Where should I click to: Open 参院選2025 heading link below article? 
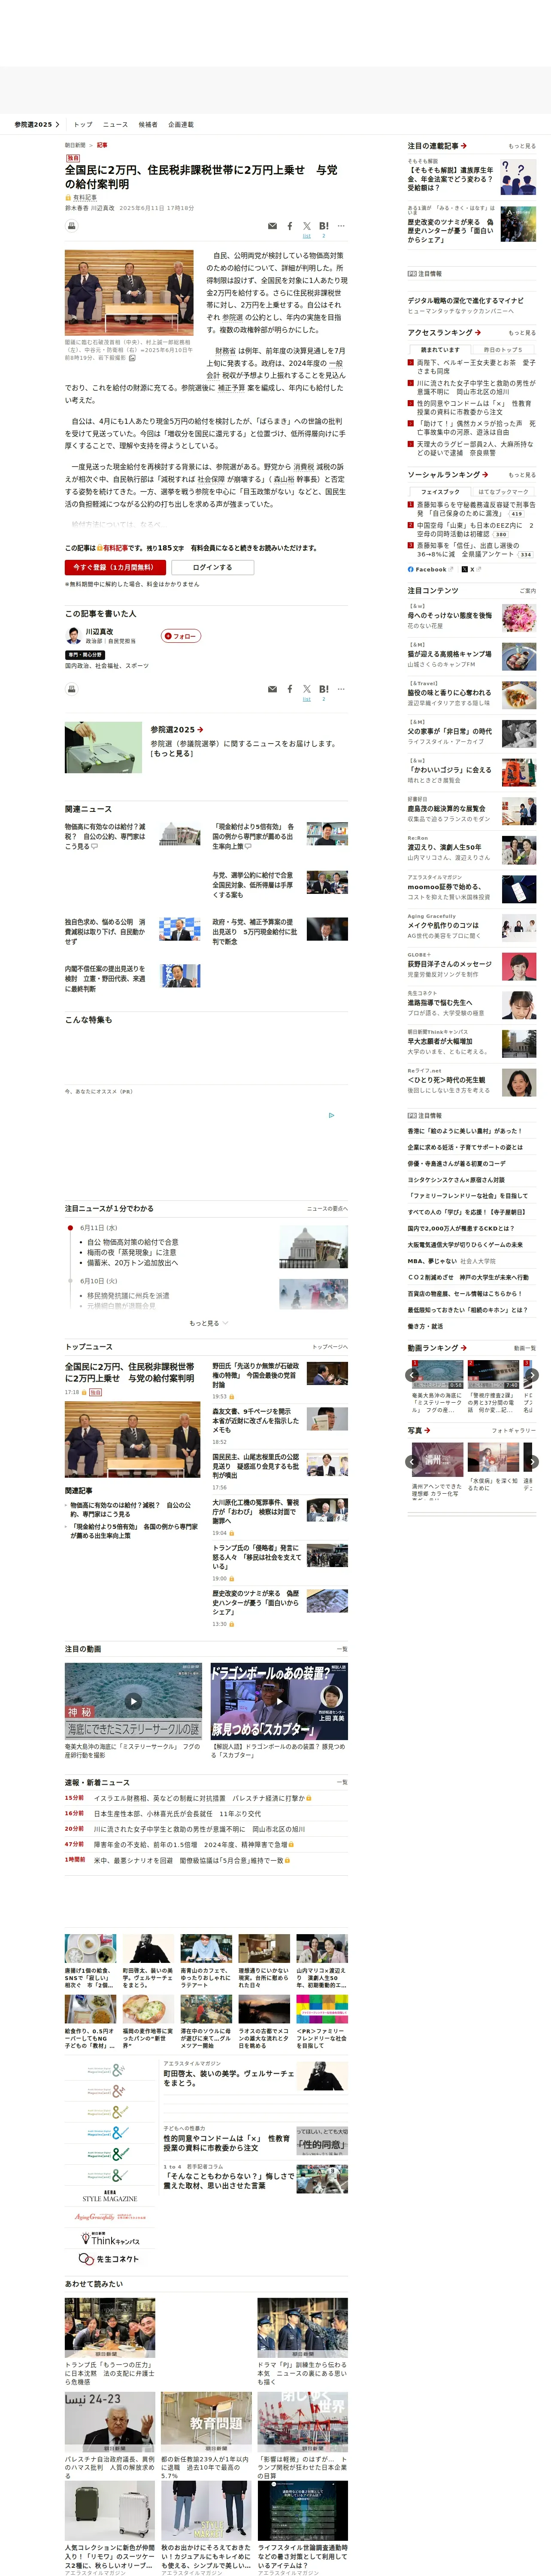177,730
